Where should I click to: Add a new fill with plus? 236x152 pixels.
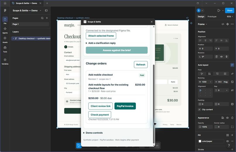pyautogui.click(x=232, y=135)
